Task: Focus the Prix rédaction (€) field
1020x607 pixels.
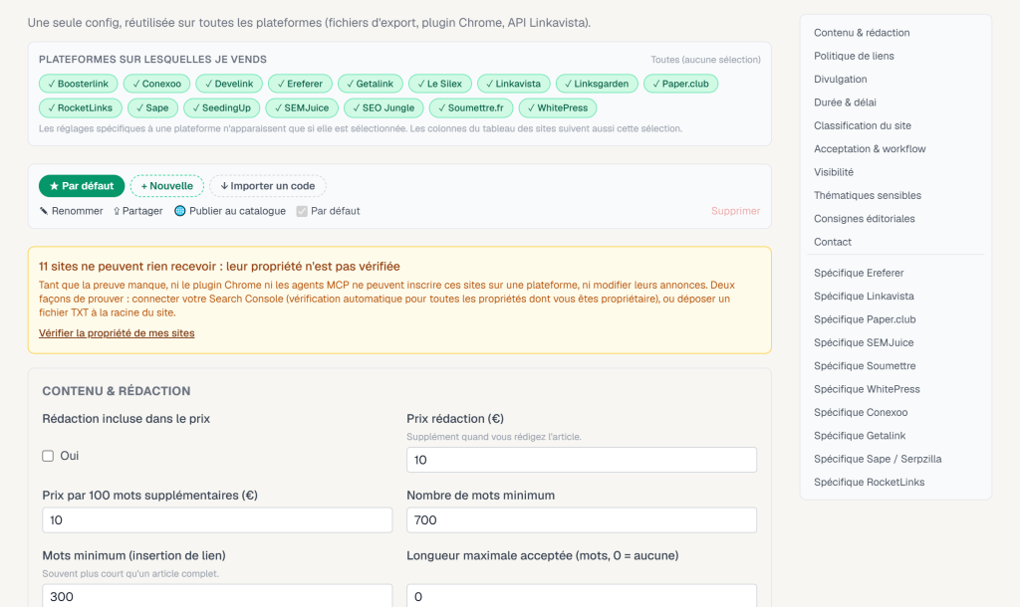Action: click(582, 460)
